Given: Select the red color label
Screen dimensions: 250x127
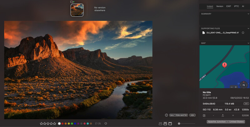Looking at the screenshot, I should pyautogui.click(x=62, y=124).
